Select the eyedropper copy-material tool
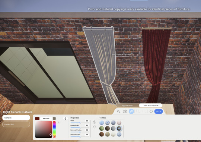This screenshot has height=142, width=201. (131, 111)
